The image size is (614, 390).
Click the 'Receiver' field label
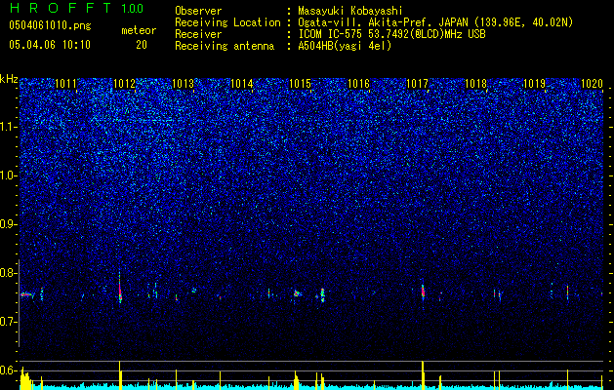[198, 34]
